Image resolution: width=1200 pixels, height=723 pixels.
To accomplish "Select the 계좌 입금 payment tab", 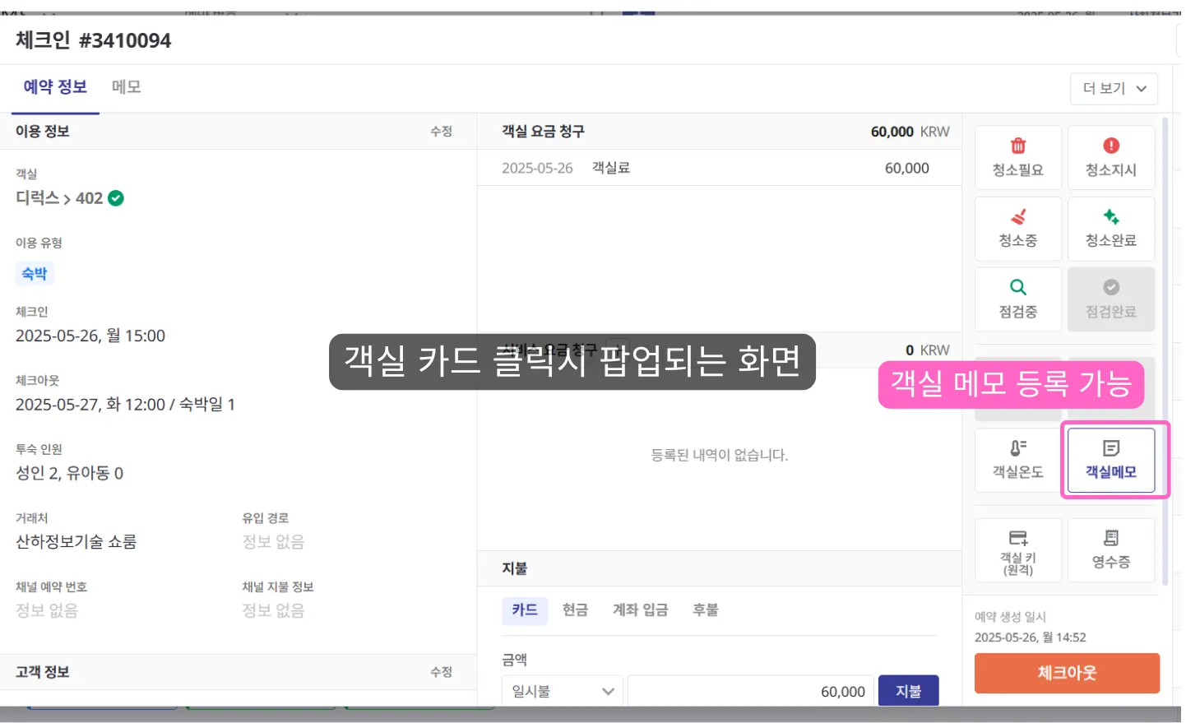I will [641, 610].
